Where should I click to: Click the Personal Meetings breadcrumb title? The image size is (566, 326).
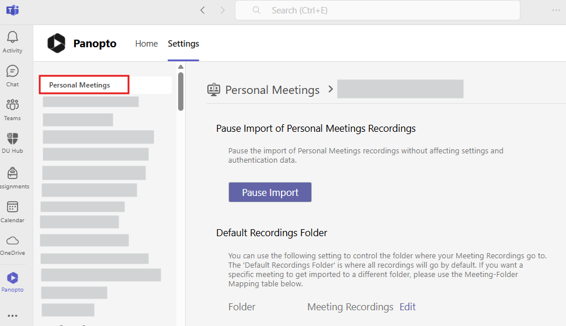coord(273,90)
